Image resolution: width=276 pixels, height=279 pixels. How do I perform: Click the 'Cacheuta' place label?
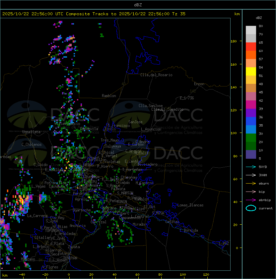click(x=57, y=187)
